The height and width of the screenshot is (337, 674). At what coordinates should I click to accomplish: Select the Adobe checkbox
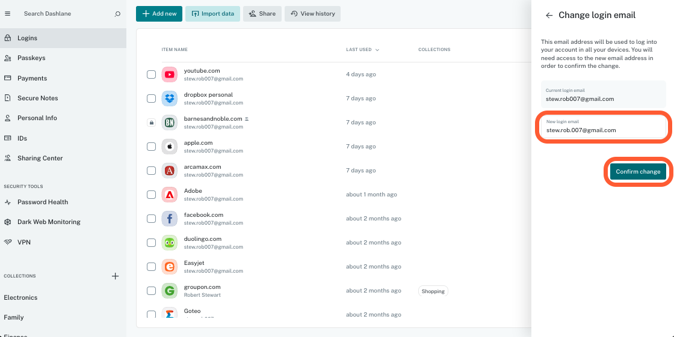pos(151,195)
